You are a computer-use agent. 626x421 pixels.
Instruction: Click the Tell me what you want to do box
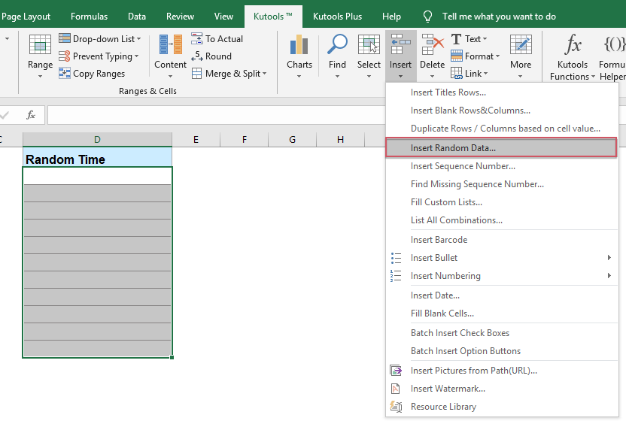pos(499,16)
